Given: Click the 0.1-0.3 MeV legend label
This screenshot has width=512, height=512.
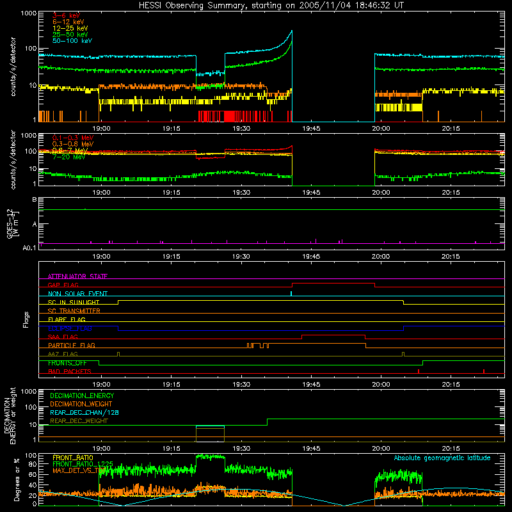Looking at the screenshot, I should click(73, 138).
